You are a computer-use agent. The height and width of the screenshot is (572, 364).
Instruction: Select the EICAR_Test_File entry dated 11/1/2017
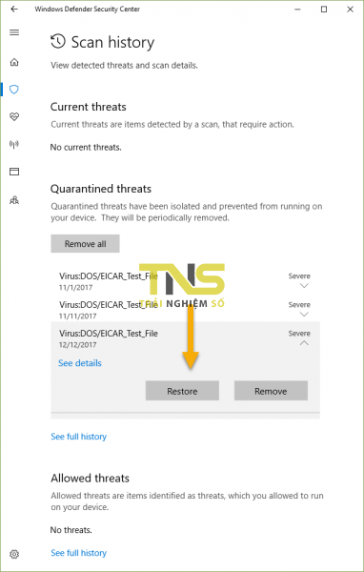pyautogui.click(x=185, y=281)
